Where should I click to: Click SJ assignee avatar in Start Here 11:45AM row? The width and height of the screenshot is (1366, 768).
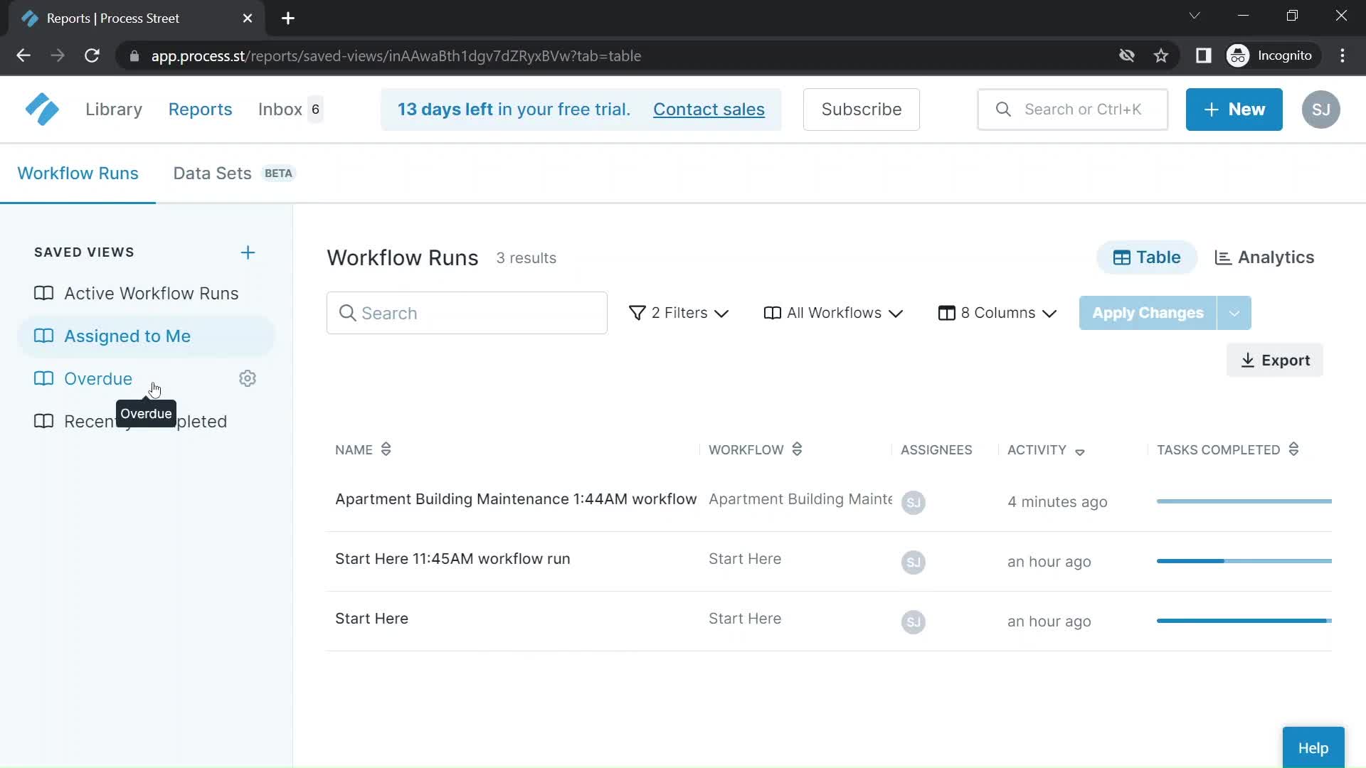click(x=914, y=562)
